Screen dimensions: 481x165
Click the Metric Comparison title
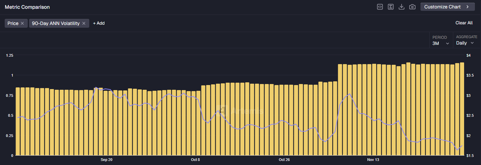point(27,7)
